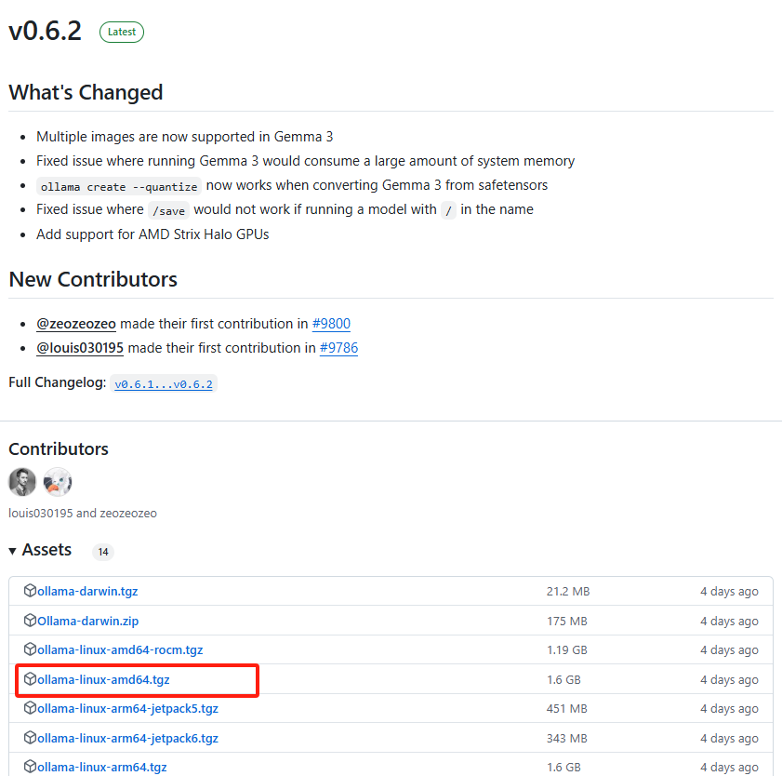Click the 451 MB size value

click(567, 709)
